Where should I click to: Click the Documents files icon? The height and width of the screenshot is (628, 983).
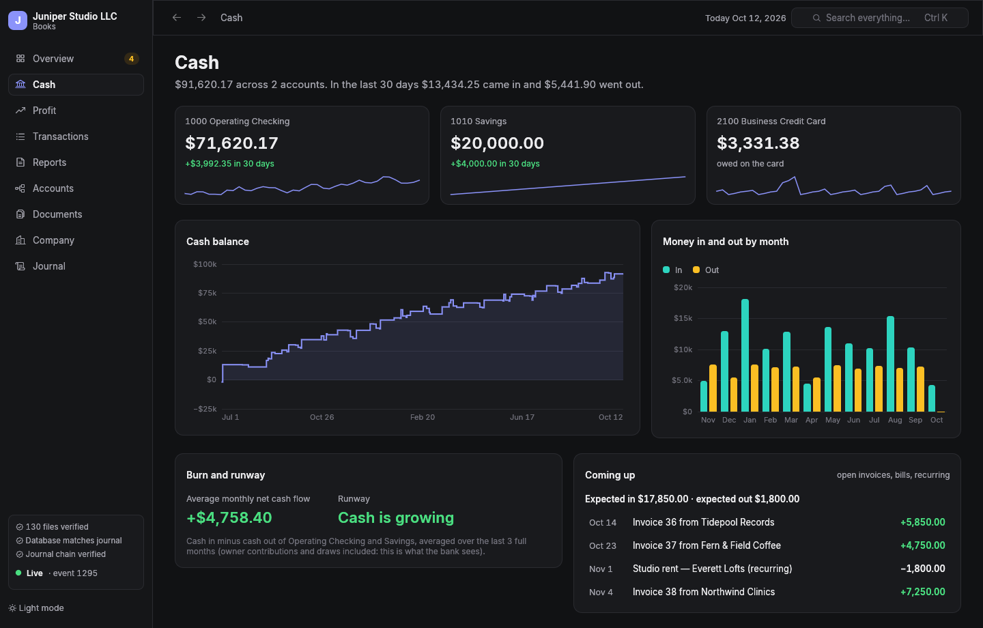(x=20, y=214)
